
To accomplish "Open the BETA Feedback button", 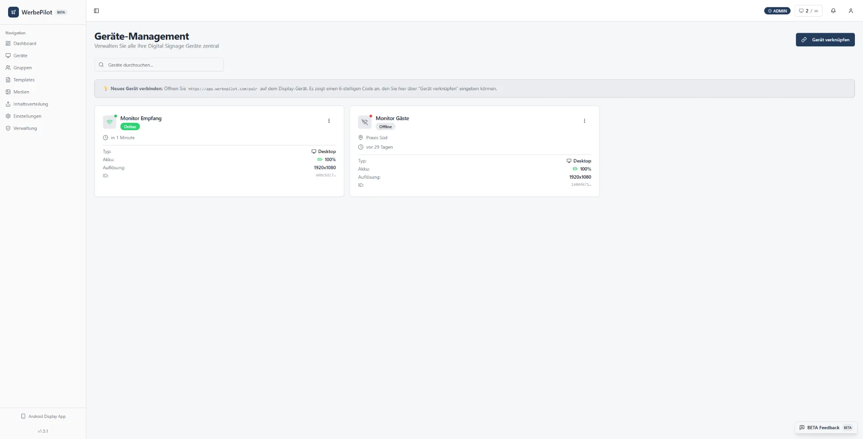I will 826,428.
